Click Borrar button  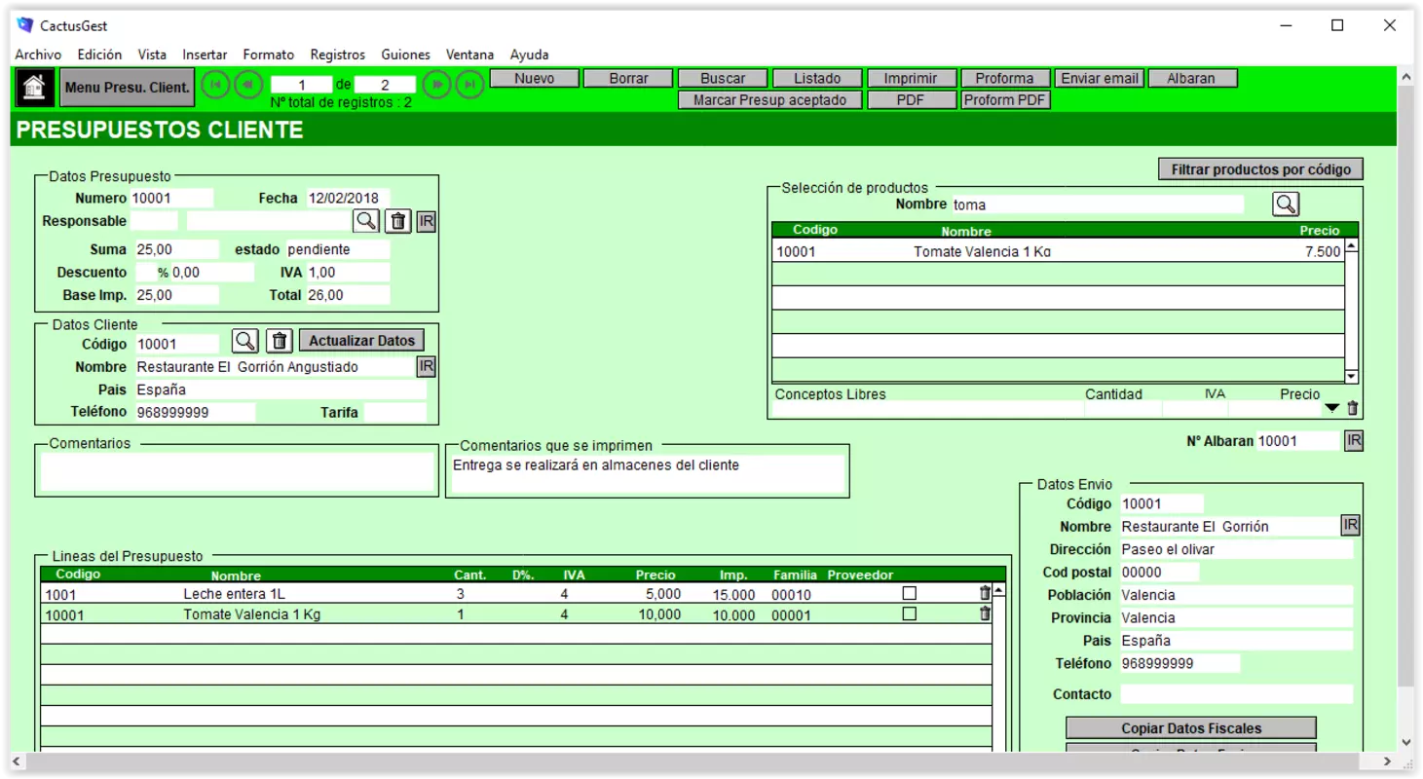coord(628,79)
